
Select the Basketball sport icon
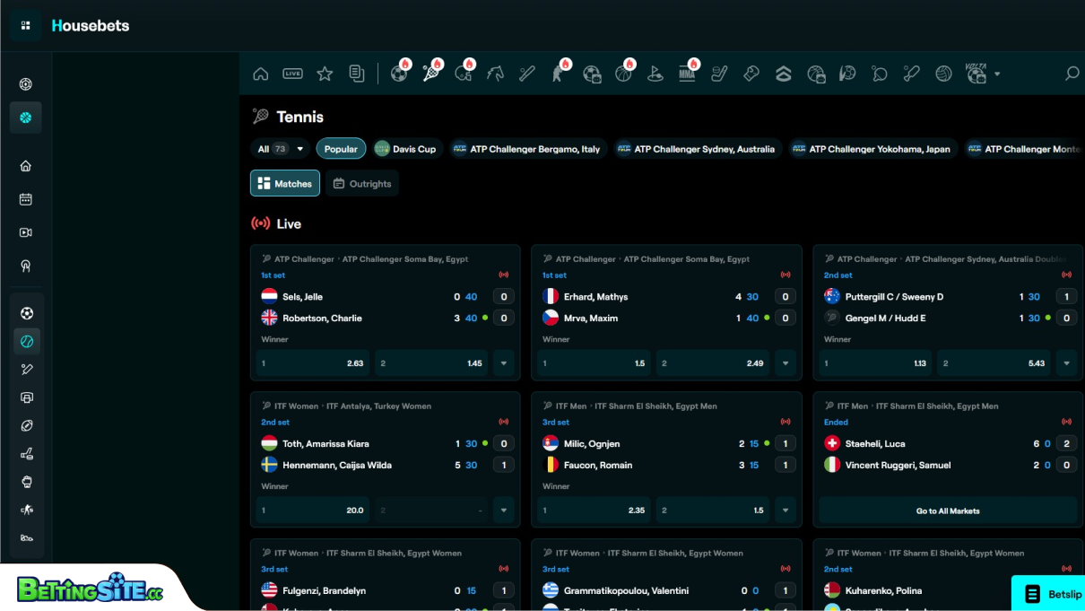[623, 74]
